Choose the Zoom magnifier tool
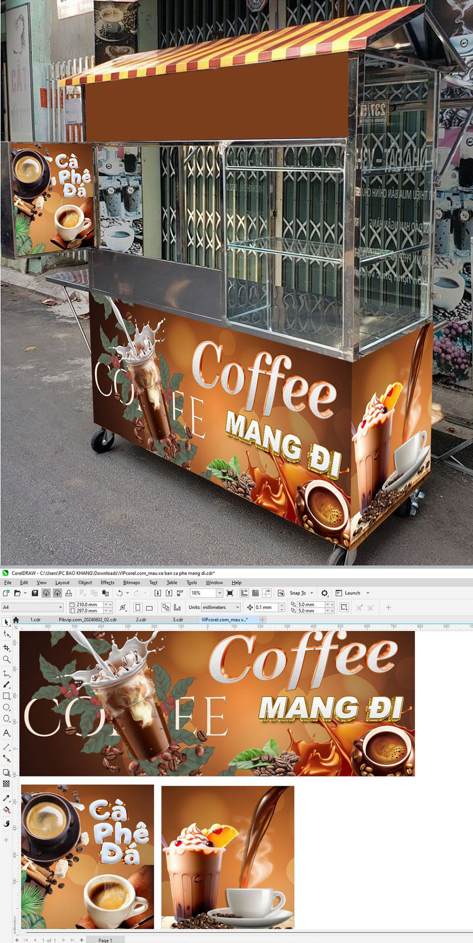Screen dimensions: 473x943 pyautogui.click(x=6, y=659)
